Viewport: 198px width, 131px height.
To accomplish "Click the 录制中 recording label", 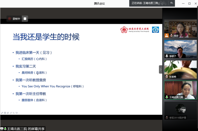I will [16, 19].
